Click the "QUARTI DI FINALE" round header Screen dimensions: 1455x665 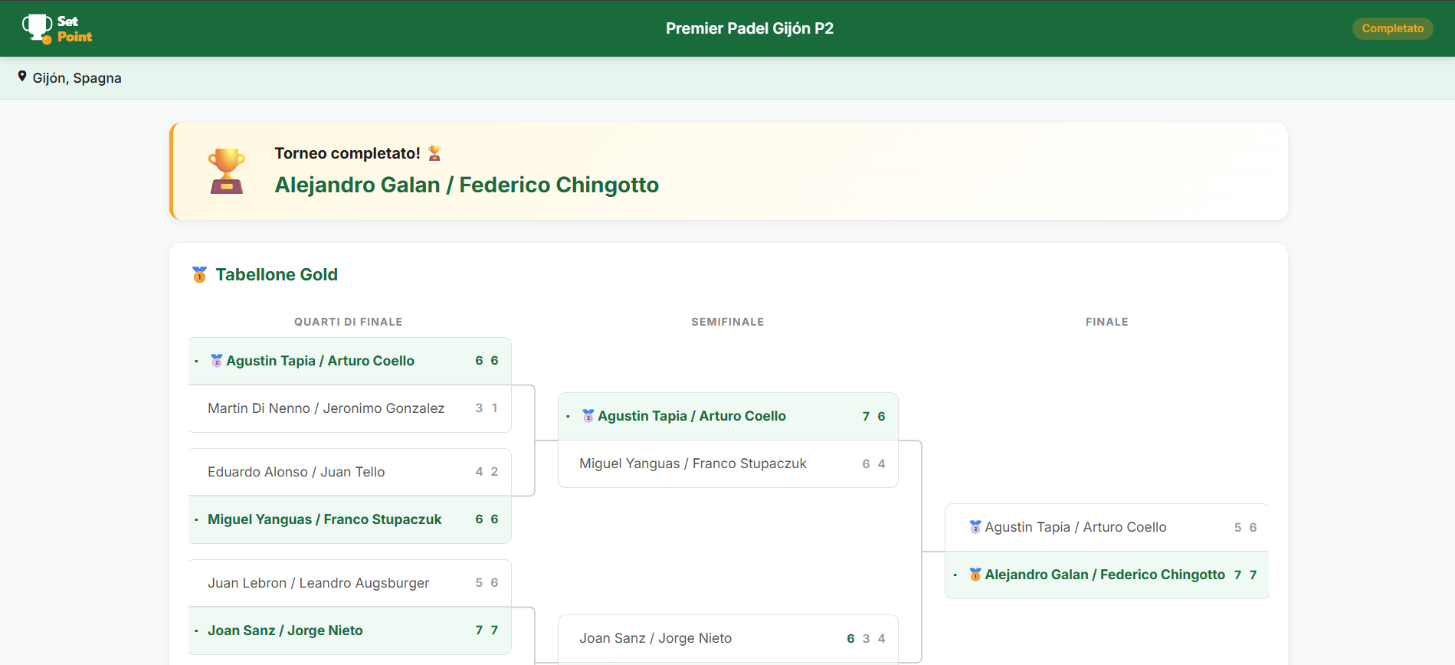349,322
